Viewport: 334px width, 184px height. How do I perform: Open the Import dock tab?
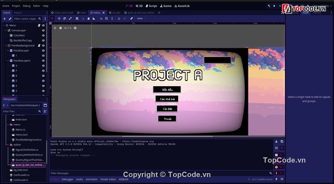18,13
